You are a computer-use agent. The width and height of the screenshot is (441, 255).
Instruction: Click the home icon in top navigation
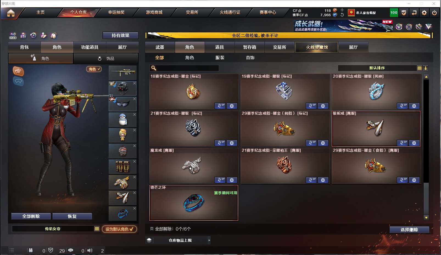point(11,13)
